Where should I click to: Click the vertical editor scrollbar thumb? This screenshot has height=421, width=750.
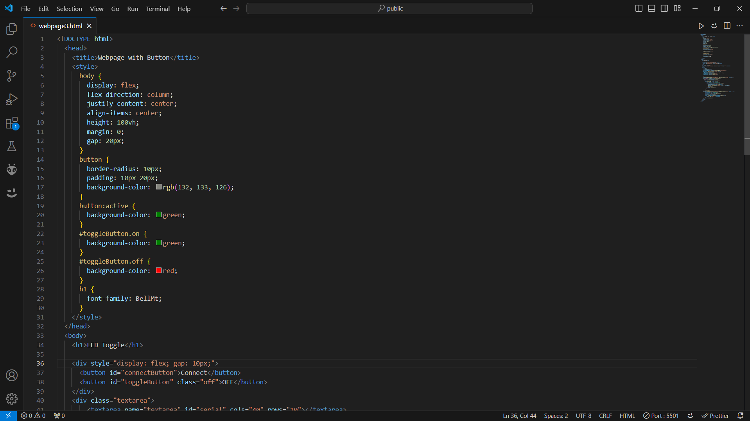coord(747,95)
